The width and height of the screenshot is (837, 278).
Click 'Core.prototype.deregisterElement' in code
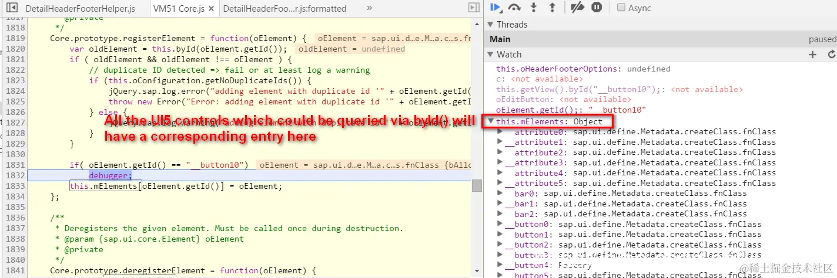(126, 270)
